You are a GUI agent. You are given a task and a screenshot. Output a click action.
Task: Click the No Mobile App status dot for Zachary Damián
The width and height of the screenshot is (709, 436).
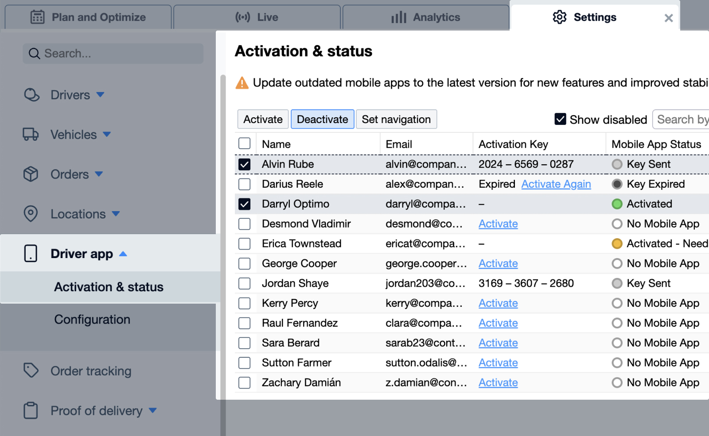[617, 382]
